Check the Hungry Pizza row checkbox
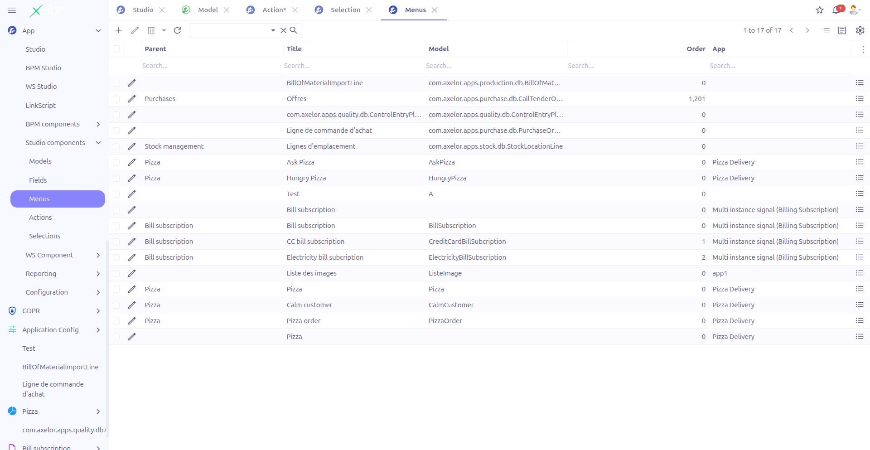870x450 pixels. pos(116,178)
